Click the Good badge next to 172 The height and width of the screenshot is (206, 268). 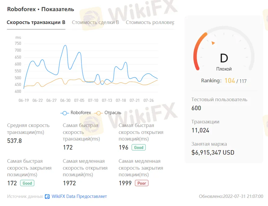[x=27, y=183]
